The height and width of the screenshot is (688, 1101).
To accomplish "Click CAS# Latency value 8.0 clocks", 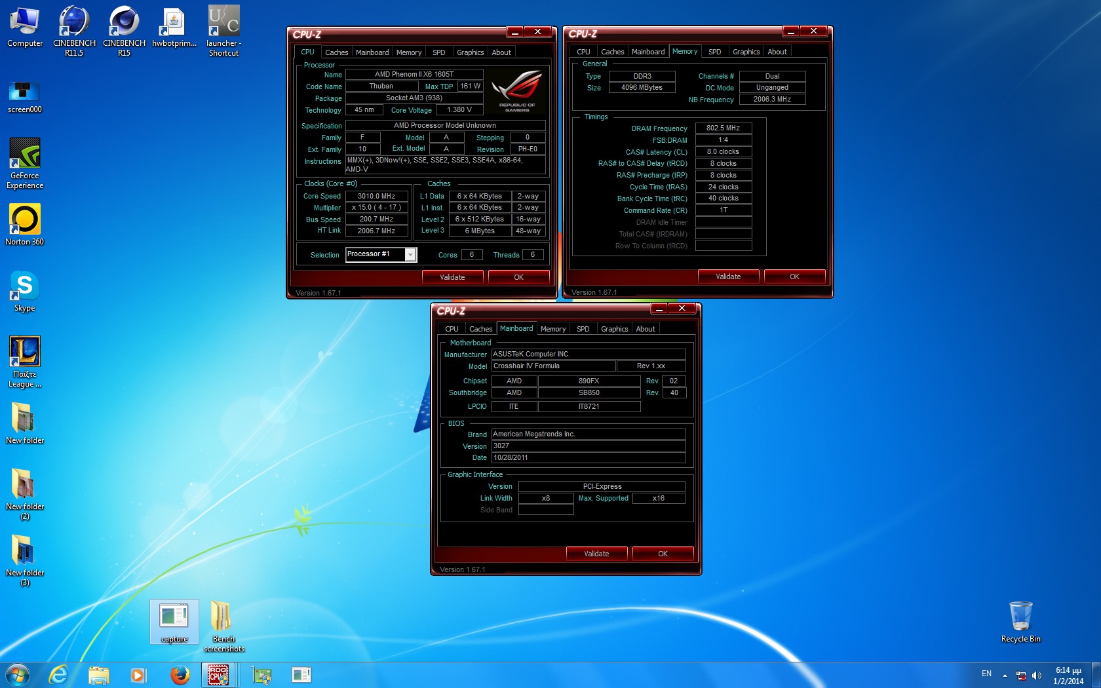I will (x=723, y=151).
